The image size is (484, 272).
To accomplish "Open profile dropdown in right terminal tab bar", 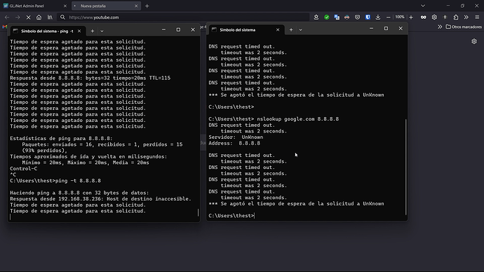I will [300, 30].
